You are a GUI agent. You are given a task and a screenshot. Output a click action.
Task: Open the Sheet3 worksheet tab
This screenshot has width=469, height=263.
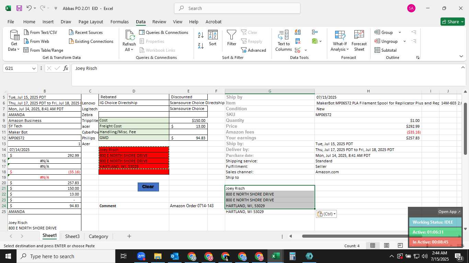[x=72, y=236]
